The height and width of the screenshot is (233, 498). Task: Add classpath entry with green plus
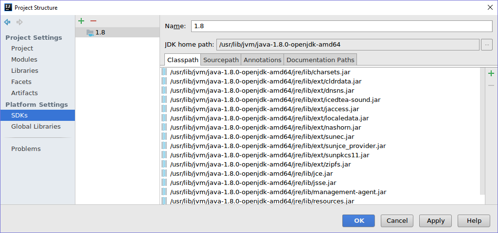[x=491, y=74]
